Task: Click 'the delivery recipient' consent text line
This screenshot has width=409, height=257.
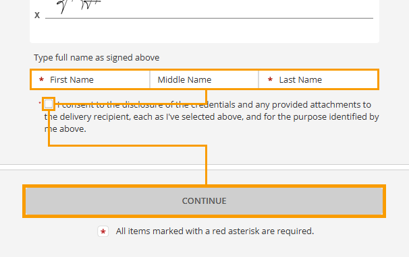Action: [x=87, y=117]
